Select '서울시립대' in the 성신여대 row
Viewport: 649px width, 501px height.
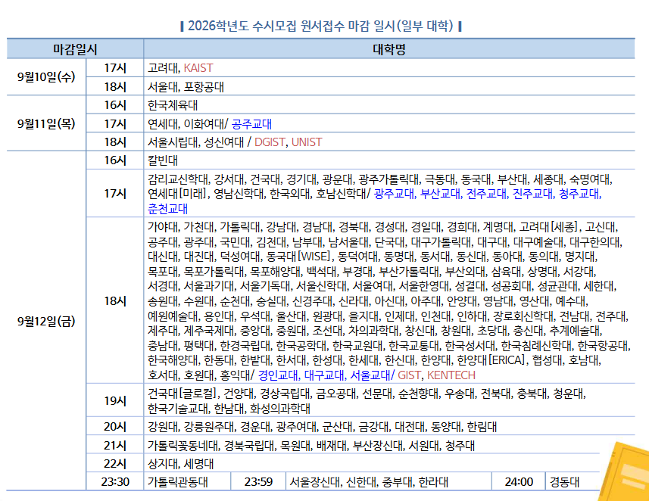(173, 142)
